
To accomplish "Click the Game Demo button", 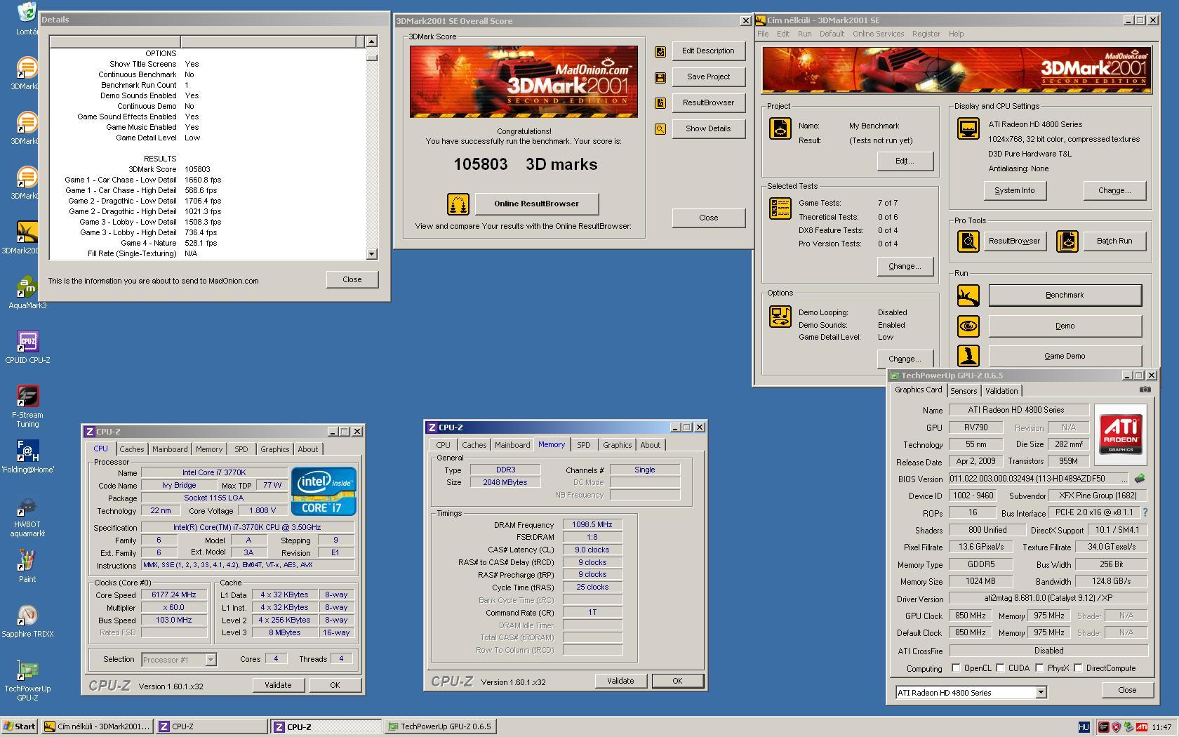I will point(1065,357).
